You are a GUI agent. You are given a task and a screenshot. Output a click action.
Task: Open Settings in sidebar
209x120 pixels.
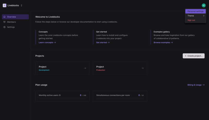click(15, 27)
